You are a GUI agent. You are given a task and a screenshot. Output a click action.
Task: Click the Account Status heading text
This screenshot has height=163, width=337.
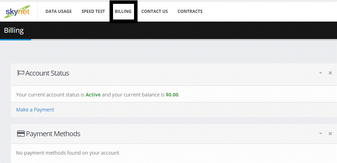point(47,73)
